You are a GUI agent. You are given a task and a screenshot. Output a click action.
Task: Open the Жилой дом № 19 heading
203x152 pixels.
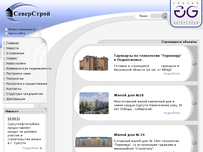(x=129, y=135)
